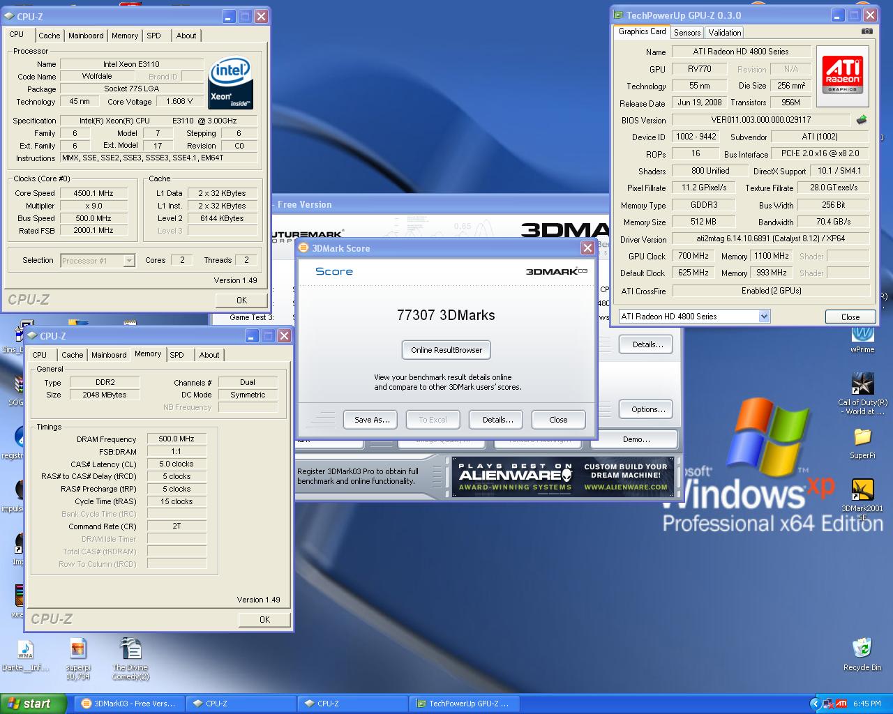Open the Windows start menu

coord(33,704)
